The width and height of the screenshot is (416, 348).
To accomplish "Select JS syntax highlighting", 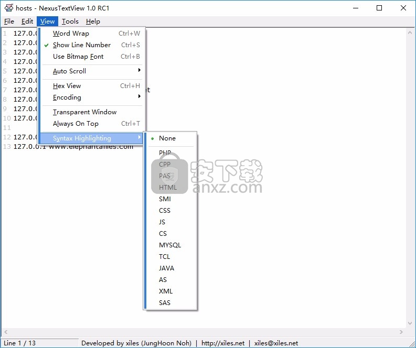I will pyautogui.click(x=172, y=222).
